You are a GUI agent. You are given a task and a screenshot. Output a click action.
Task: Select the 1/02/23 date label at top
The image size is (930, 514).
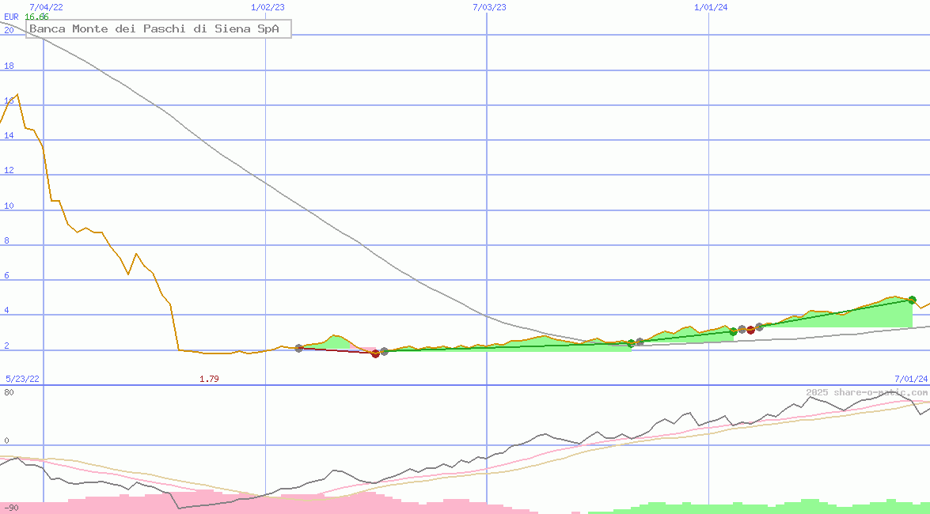[x=268, y=7]
